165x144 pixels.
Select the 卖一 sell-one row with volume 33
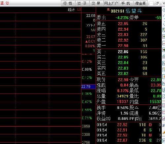click(x=129, y=46)
